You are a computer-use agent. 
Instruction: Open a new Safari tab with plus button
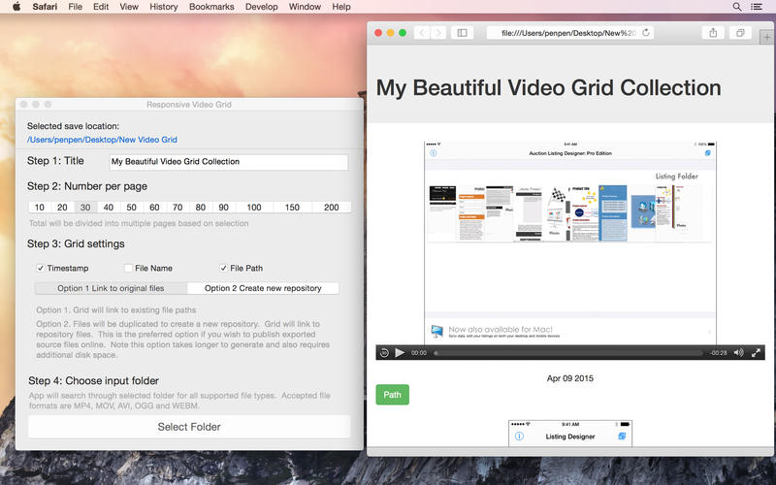(767, 36)
